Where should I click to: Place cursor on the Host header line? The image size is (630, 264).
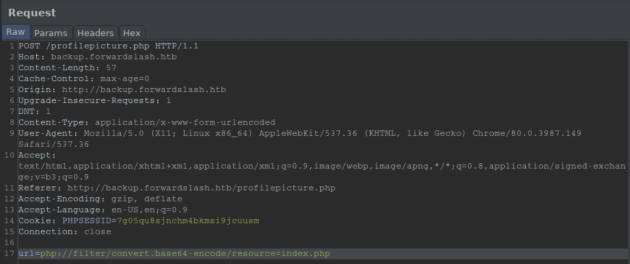[x=97, y=57]
